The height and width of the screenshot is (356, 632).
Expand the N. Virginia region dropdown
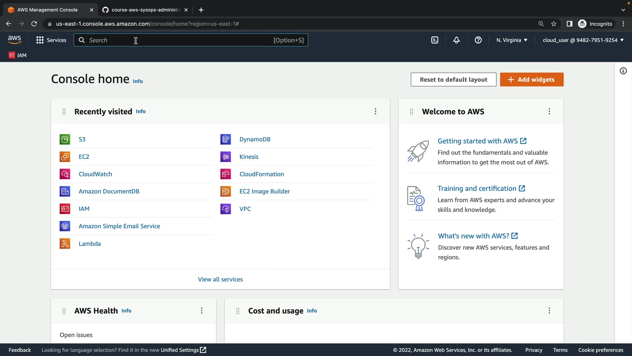[x=512, y=40]
